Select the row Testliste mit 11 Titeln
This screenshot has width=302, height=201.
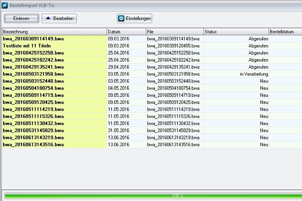(27, 46)
